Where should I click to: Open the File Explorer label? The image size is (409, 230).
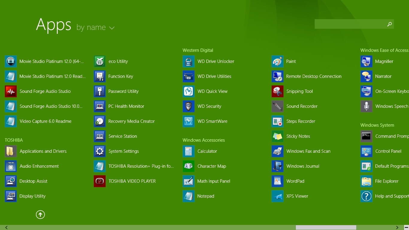point(387,181)
